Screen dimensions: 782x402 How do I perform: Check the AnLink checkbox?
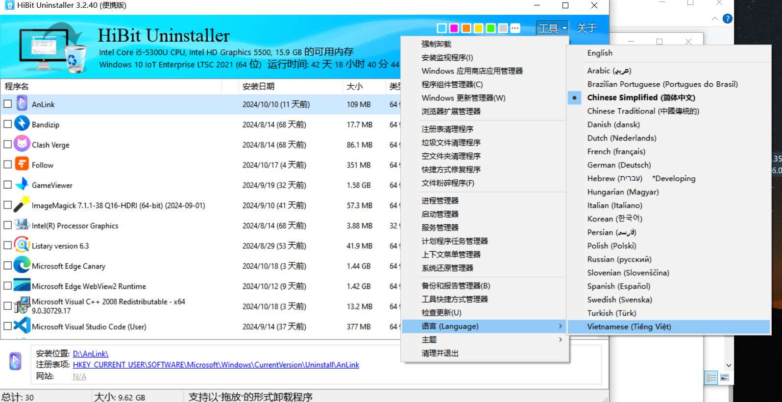(x=7, y=104)
